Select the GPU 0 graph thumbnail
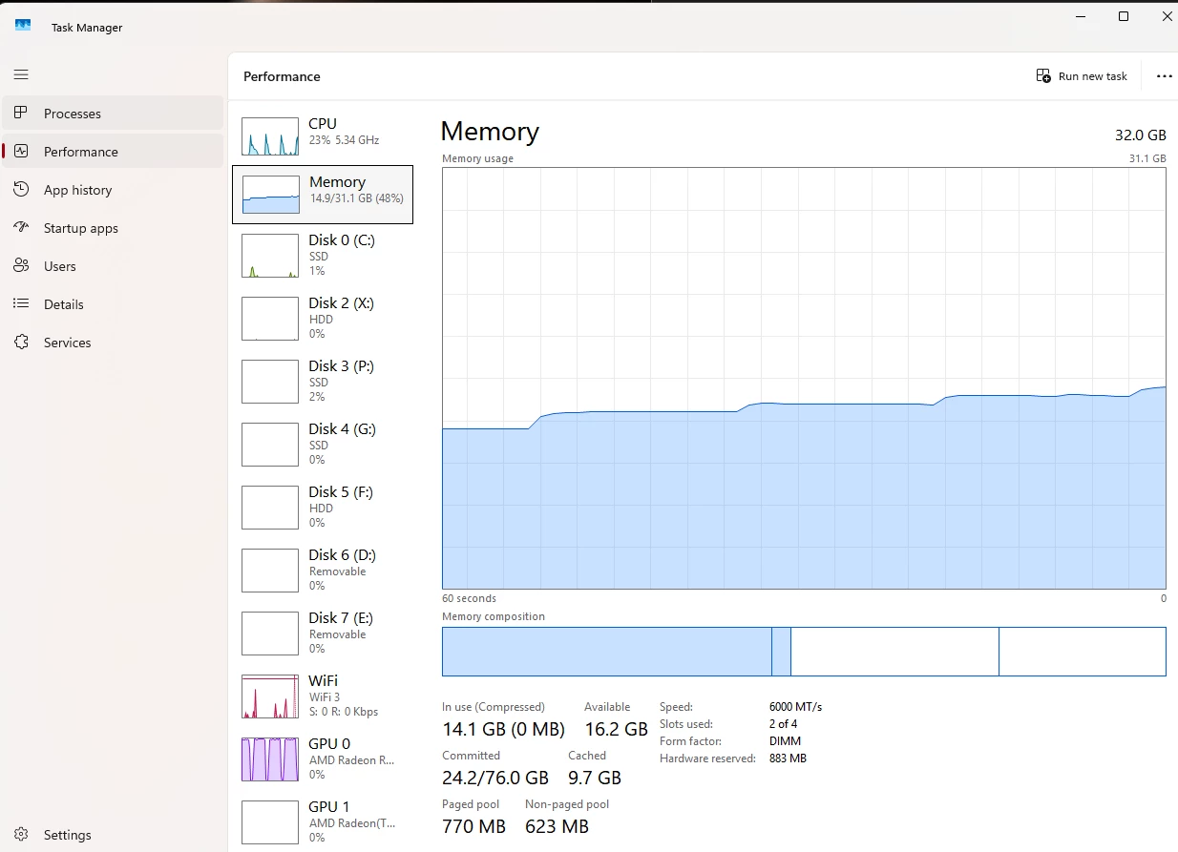The image size is (1178, 852). point(270,759)
